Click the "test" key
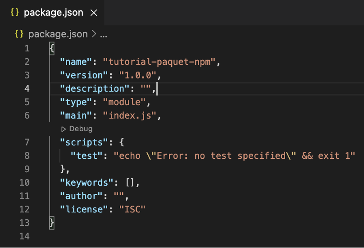The height and width of the screenshot is (248, 364). tap(86, 156)
